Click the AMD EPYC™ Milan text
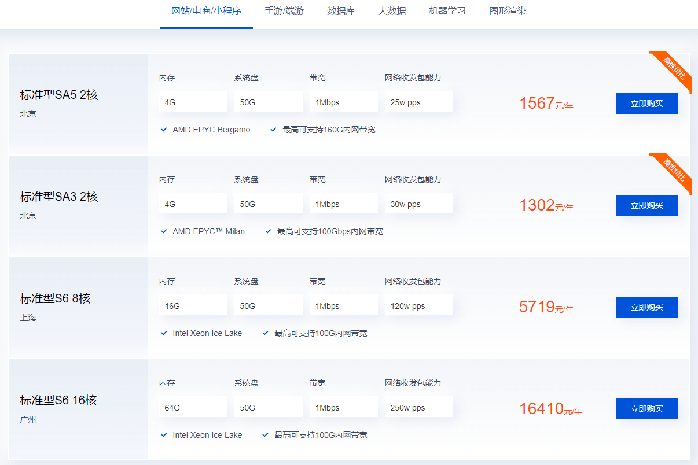The width and height of the screenshot is (698, 465). [x=208, y=231]
